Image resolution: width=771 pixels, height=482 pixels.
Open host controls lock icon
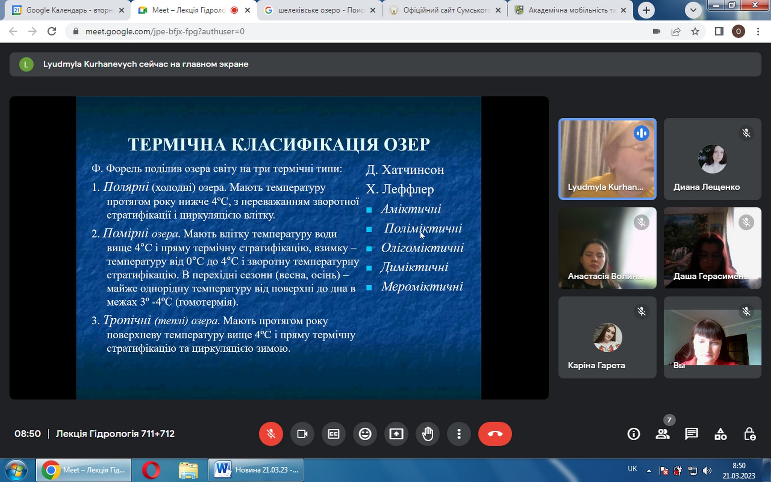click(750, 434)
